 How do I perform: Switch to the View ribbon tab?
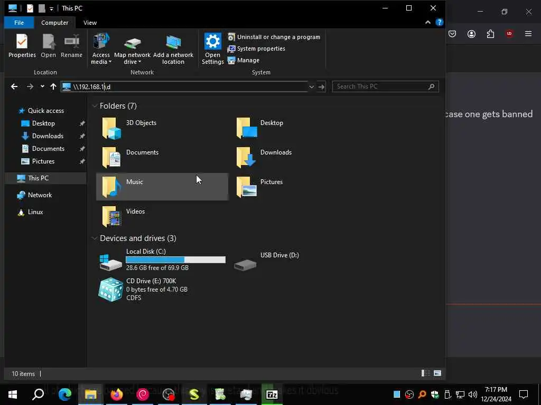coord(90,23)
